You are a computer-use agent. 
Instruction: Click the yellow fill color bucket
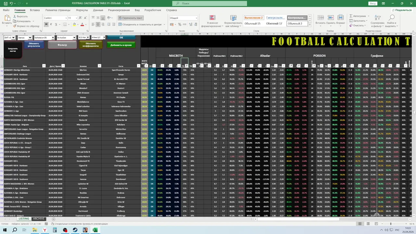74,24
